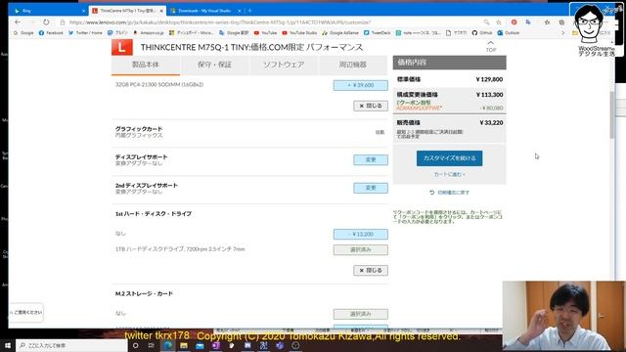Image resolution: width=626 pixels, height=352 pixels.
Task: Close the memory section with 閉じる
Action: [x=371, y=106]
